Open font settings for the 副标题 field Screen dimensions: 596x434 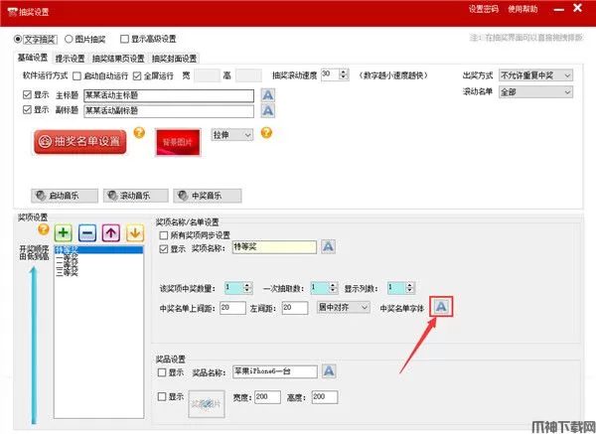click(x=268, y=110)
